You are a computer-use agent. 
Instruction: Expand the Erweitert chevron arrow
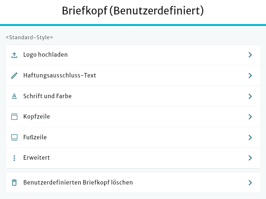point(250,158)
